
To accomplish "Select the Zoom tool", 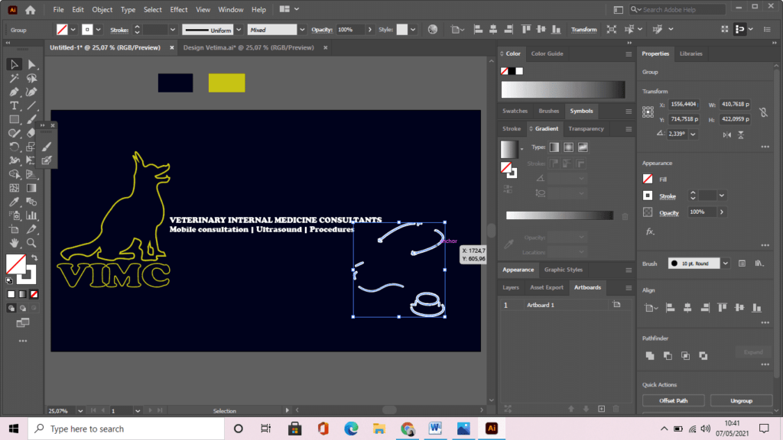I will pyautogui.click(x=31, y=243).
